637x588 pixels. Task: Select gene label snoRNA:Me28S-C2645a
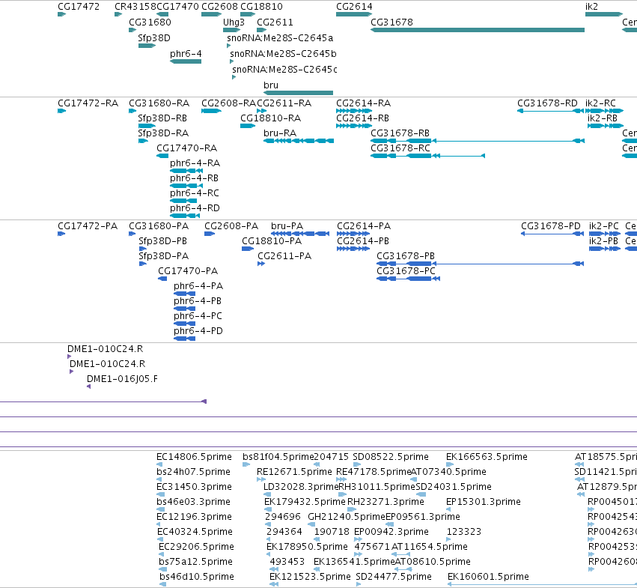[280, 37]
